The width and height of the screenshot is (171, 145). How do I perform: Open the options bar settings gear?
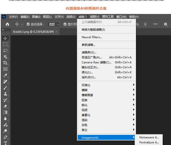(165, 24)
